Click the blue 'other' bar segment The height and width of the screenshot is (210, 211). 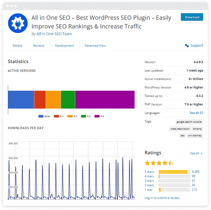click(21, 100)
